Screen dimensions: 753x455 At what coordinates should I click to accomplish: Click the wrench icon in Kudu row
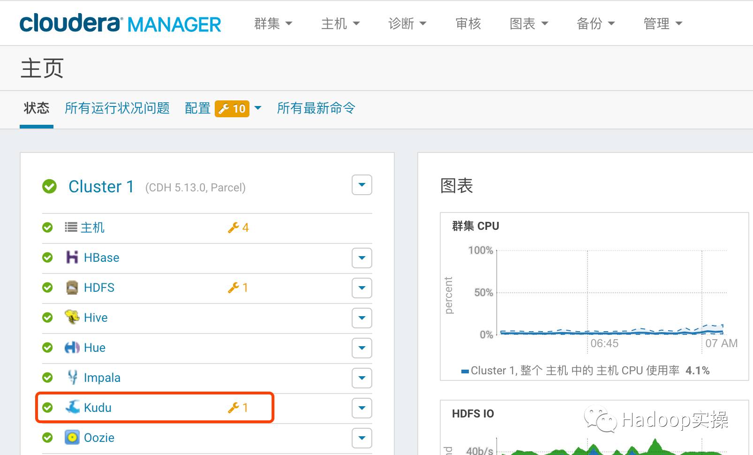[233, 408]
